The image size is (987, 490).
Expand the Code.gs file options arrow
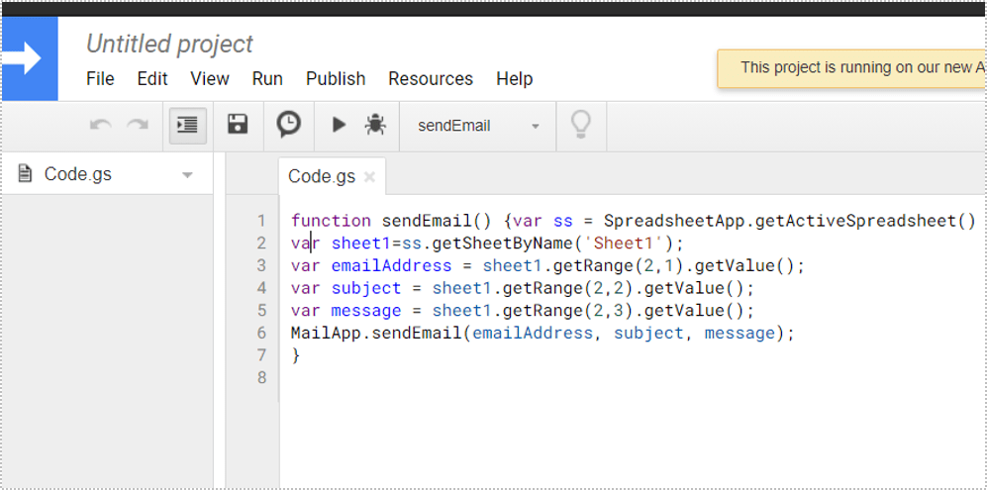coord(187,175)
